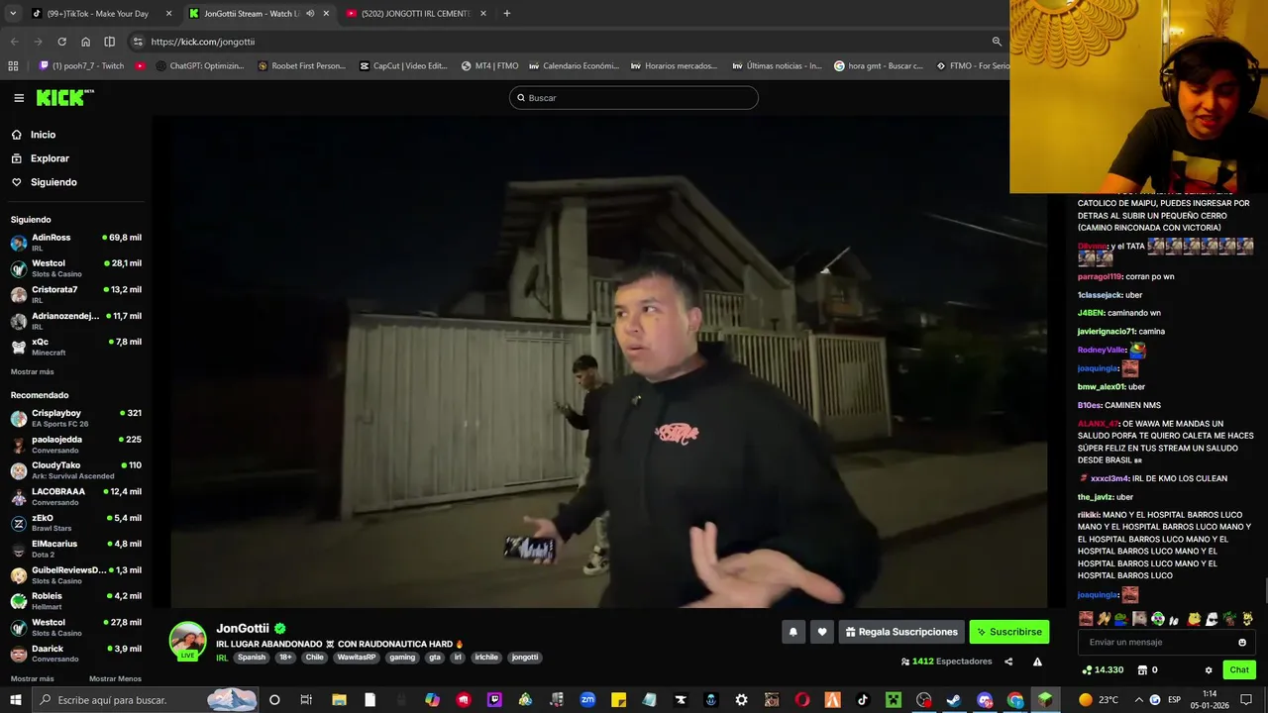Viewport: 1268px width, 713px height.
Task: Expand followed channels with Mostrar más
Action: [x=32, y=372]
